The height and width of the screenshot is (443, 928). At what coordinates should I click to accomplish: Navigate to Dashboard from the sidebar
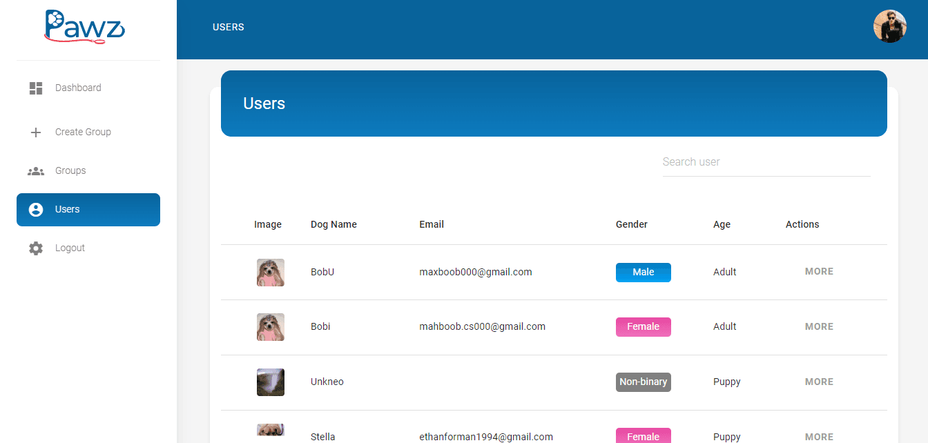[78, 88]
